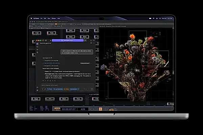Select the Crop node near viewer

point(171,104)
